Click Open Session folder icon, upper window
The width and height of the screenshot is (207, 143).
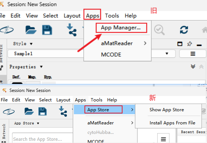pyautogui.click(x=31, y=30)
